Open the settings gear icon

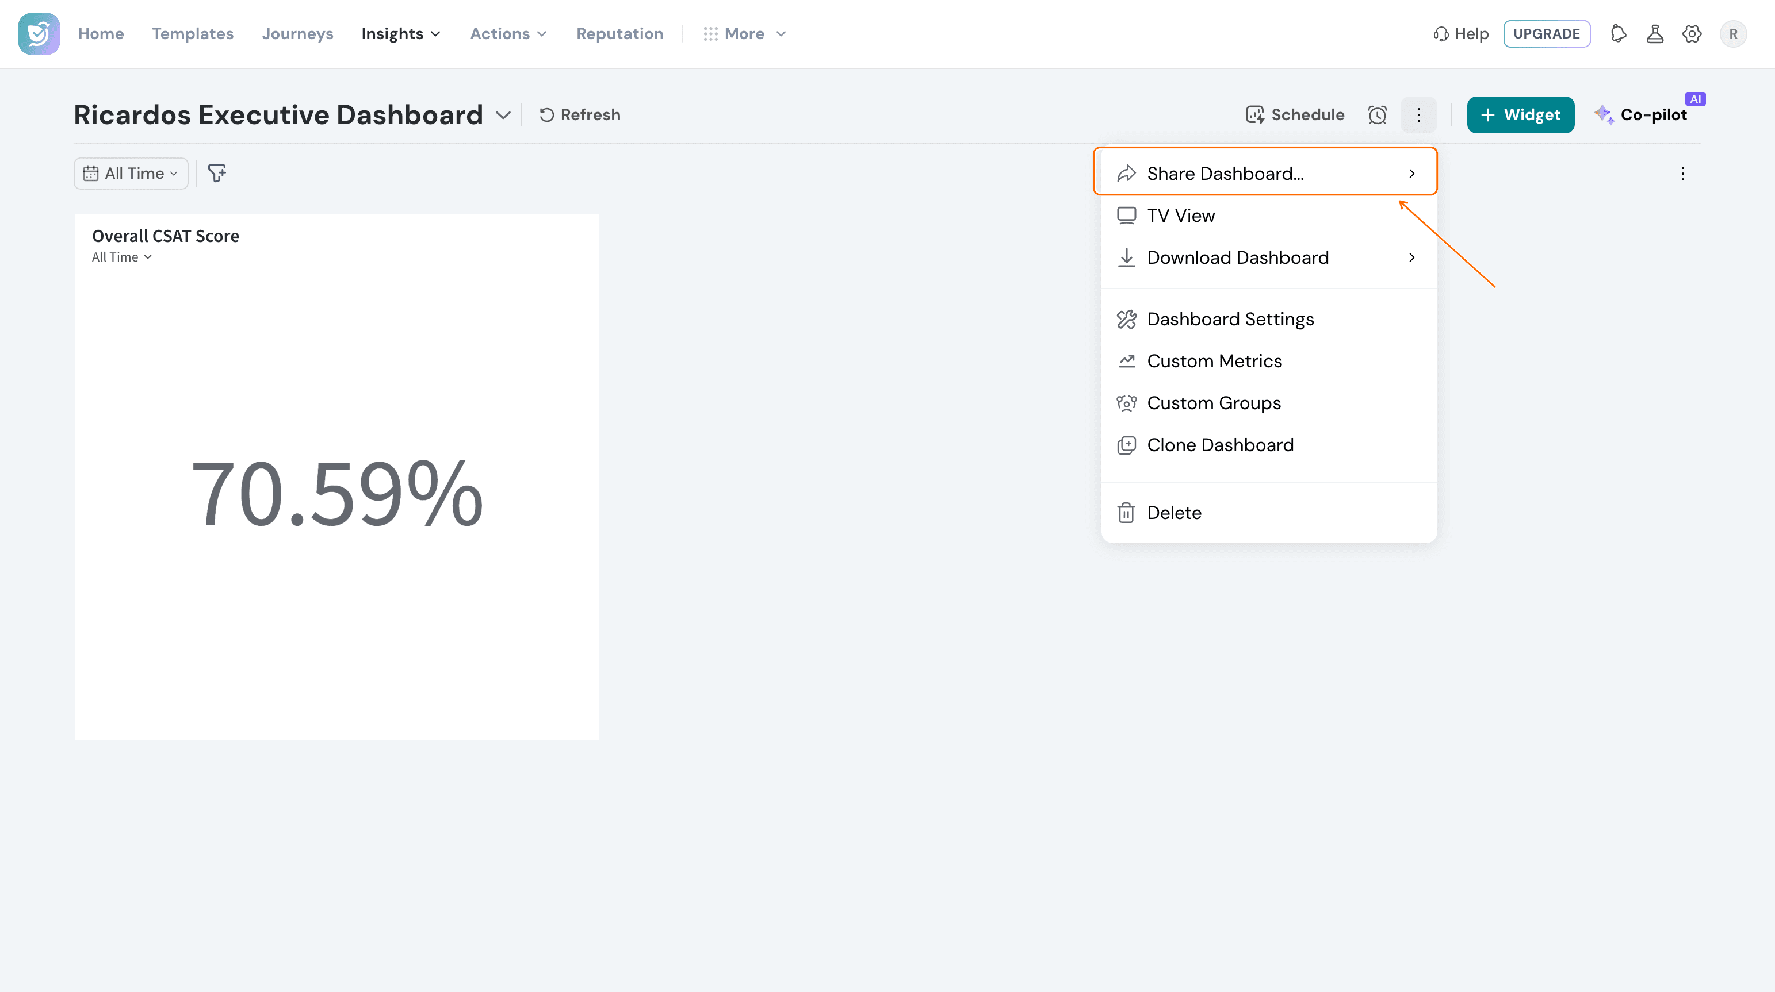pyautogui.click(x=1692, y=34)
